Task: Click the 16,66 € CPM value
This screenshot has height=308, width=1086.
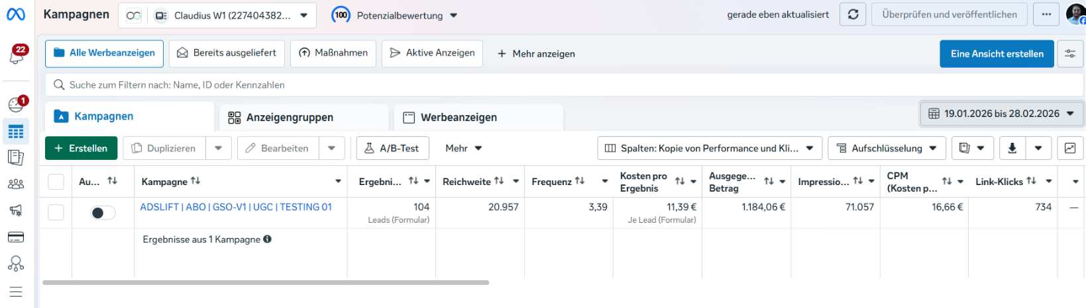Action: coord(948,207)
